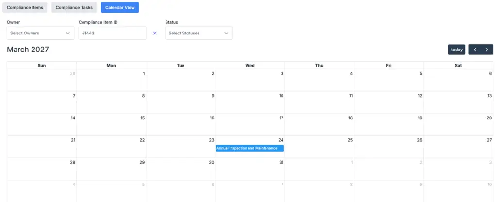Switch to the Compliance Items tab
The height and width of the screenshot is (202, 497).
pyautogui.click(x=25, y=7)
